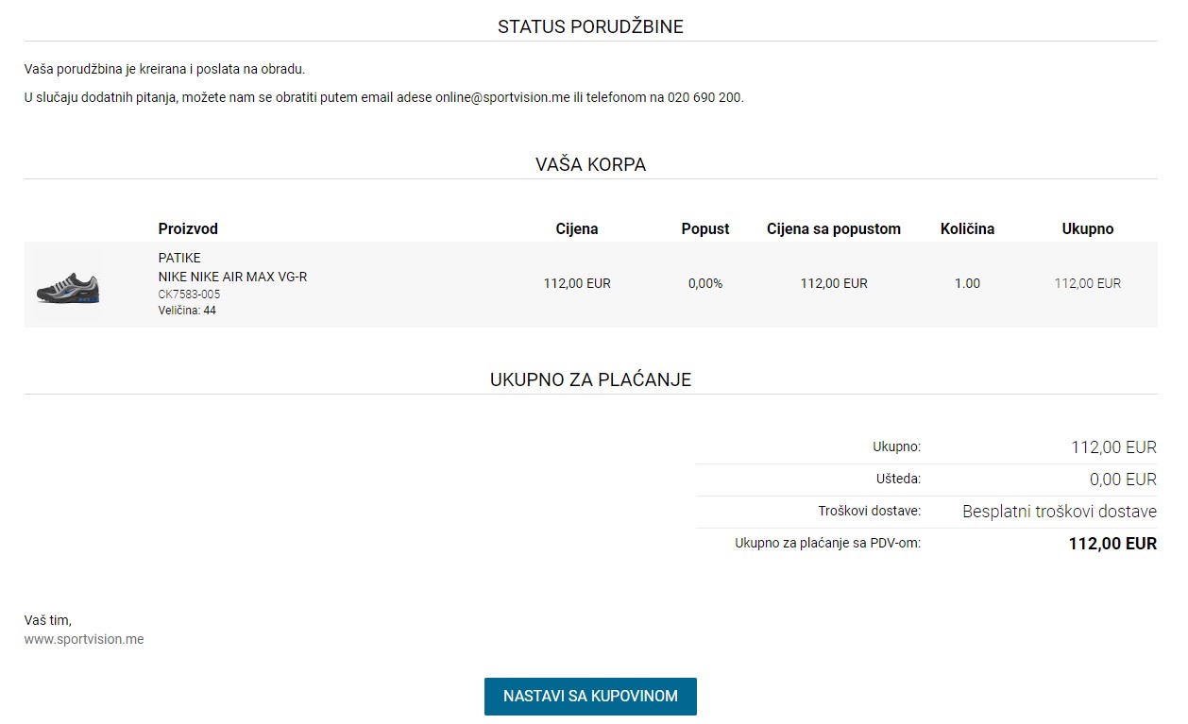Click the Proizvod column header
The width and height of the screenshot is (1188, 724).
pyautogui.click(x=188, y=228)
